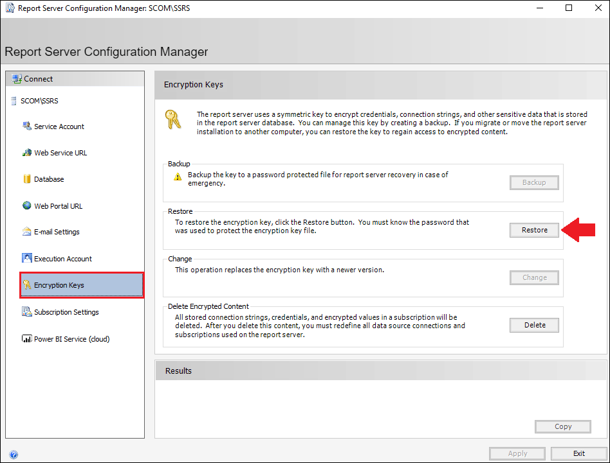Click the Connect server icon
Viewport: 610px width, 463px height.
click(17, 79)
